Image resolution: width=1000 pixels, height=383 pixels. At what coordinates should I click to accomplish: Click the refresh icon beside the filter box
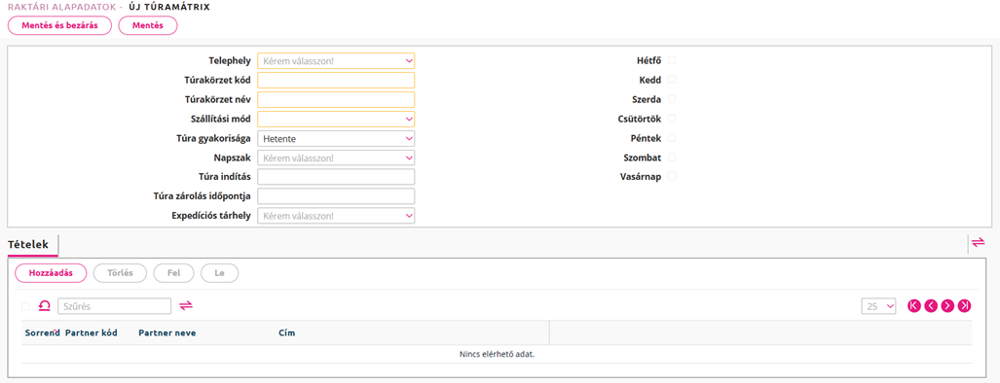pyautogui.click(x=44, y=306)
